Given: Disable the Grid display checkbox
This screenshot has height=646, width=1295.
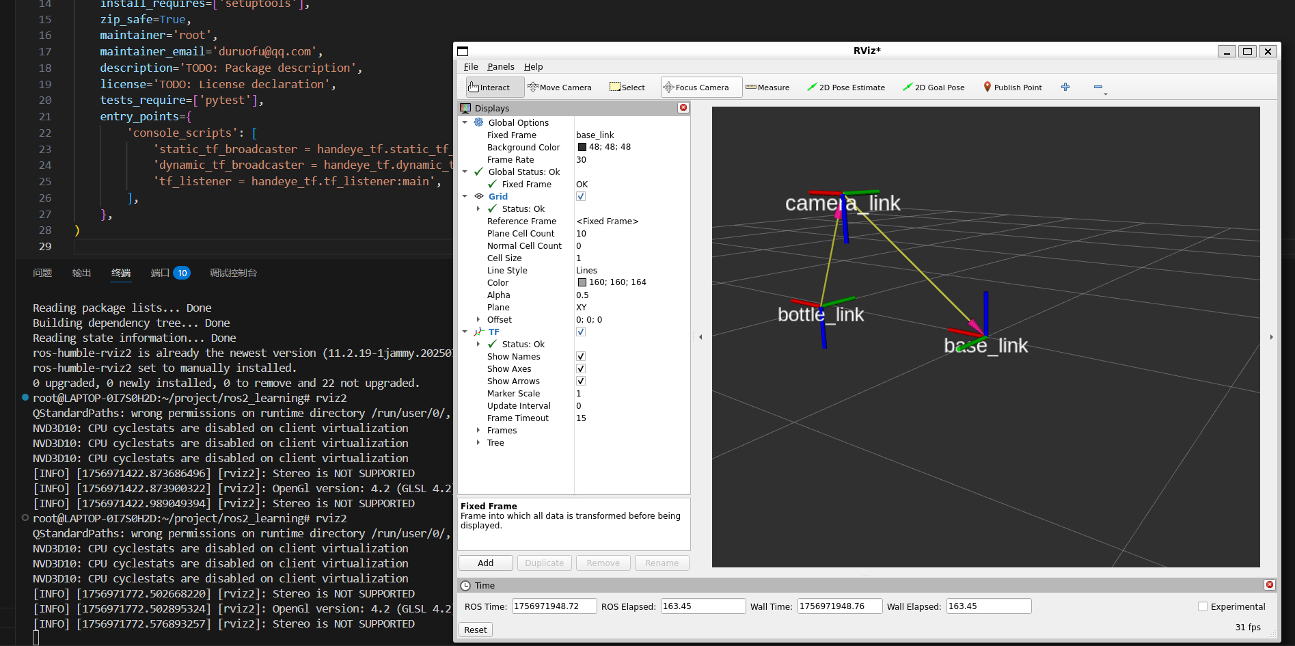Looking at the screenshot, I should [x=581, y=197].
